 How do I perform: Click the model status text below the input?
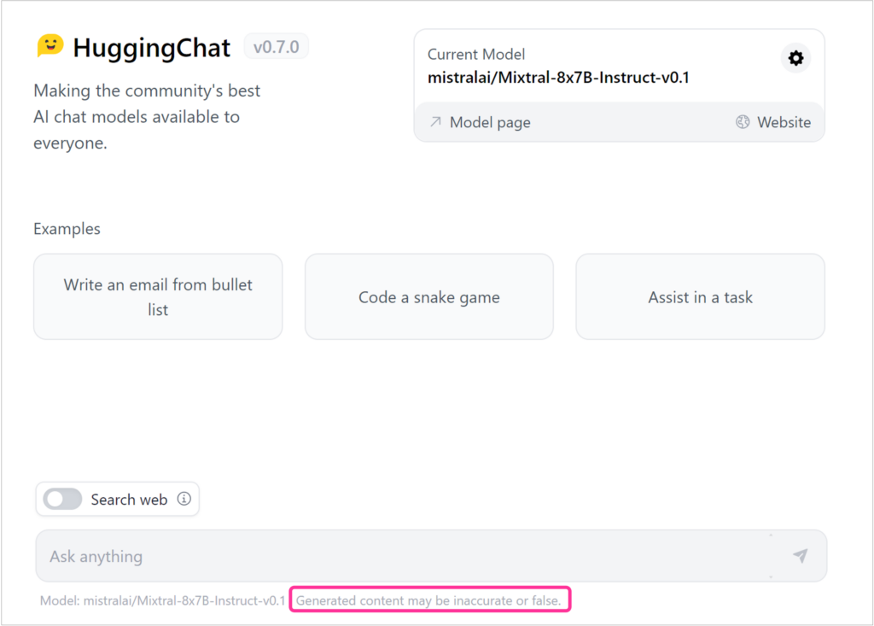pos(165,600)
